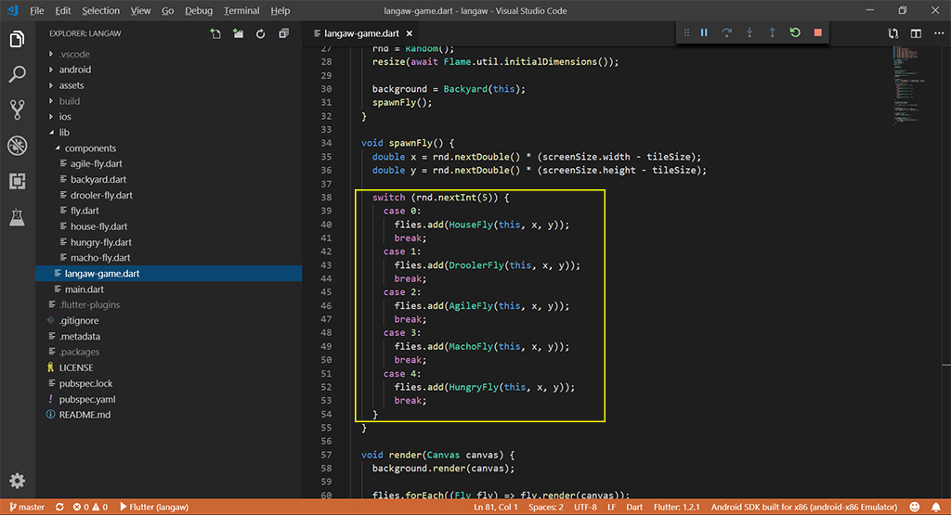Click the New File icon in explorer
This screenshot has width=951, height=515.
(215, 34)
